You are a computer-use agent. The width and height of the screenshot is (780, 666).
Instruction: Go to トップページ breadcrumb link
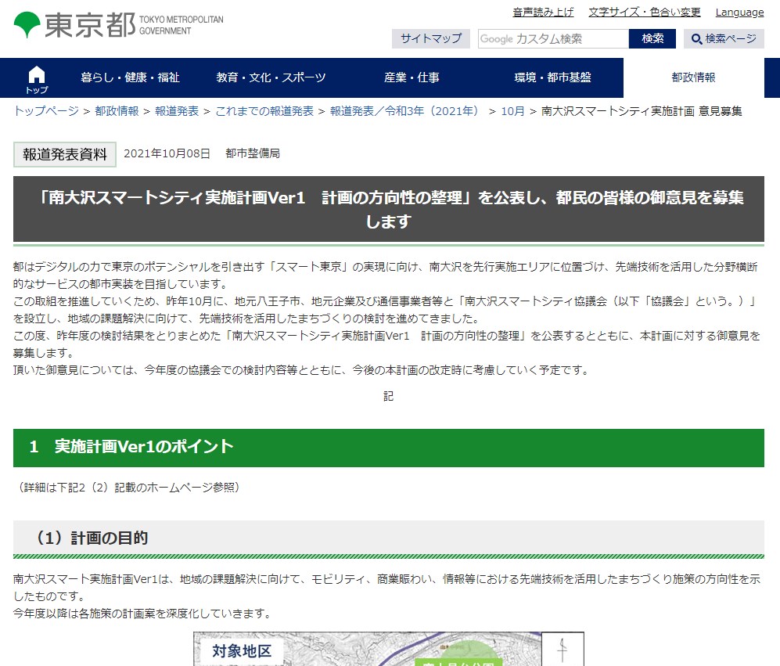pos(46,111)
